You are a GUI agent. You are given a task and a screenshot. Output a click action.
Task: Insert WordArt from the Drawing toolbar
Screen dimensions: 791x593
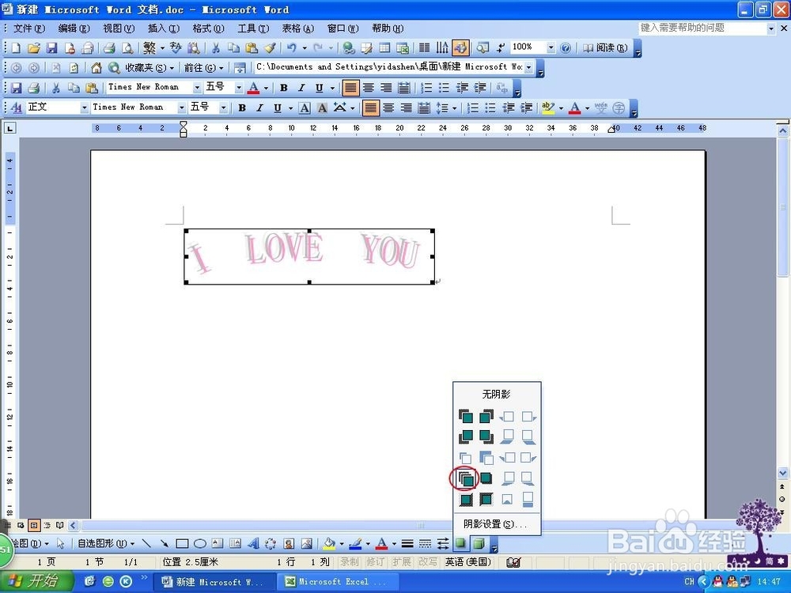point(253,544)
